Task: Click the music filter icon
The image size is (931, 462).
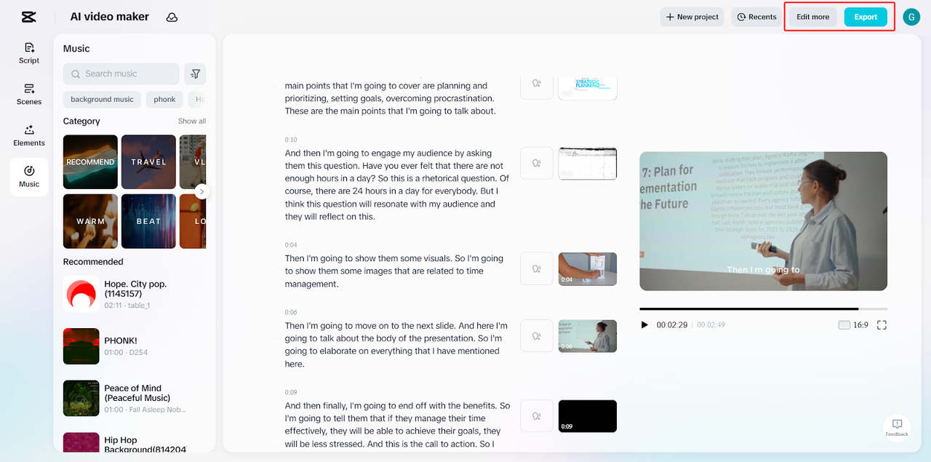Action: click(x=195, y=73)
